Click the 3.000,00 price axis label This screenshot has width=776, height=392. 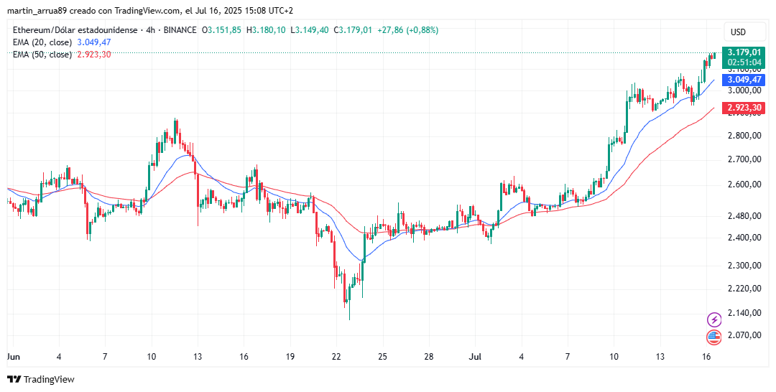pos(744,90)
